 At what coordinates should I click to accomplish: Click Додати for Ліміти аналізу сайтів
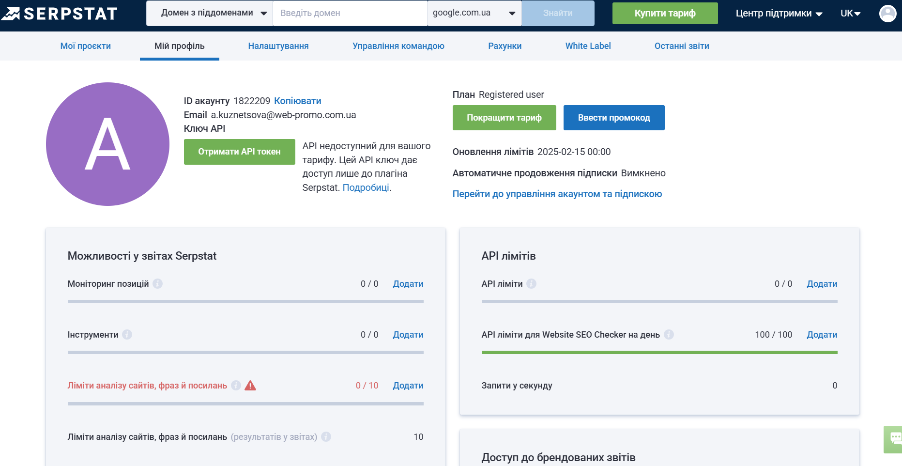point(408,386)
